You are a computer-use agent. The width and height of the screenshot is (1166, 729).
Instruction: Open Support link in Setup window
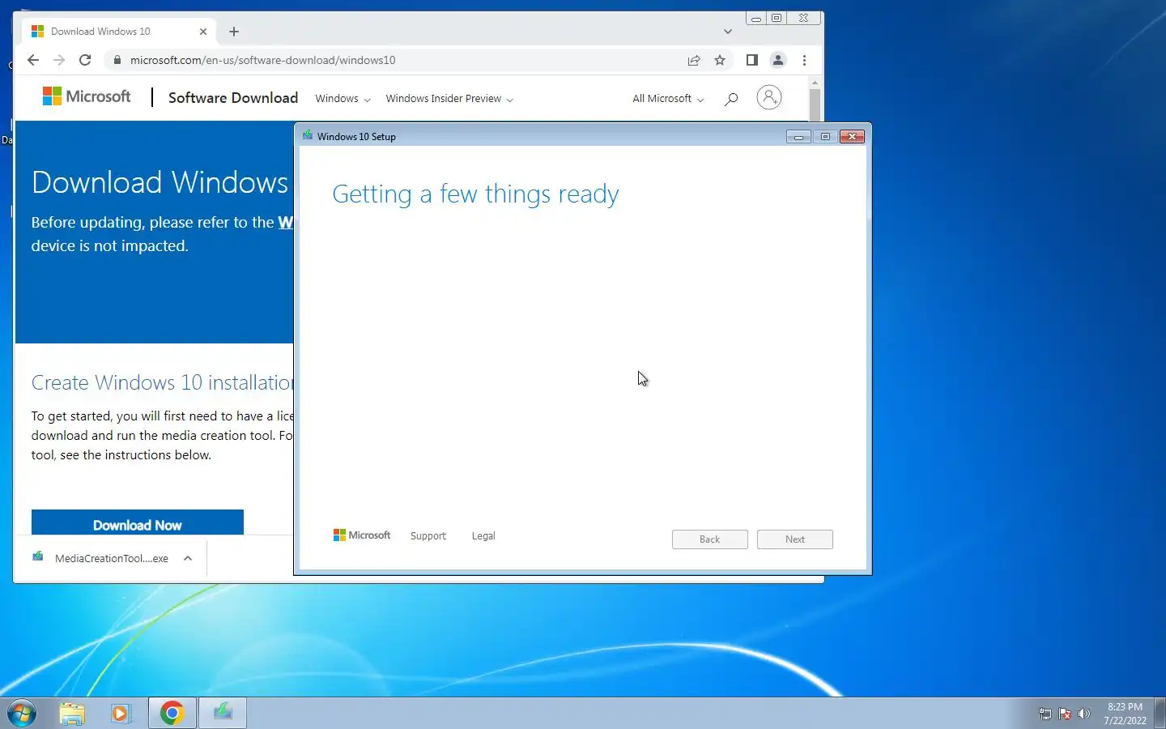click(x=428, y=536)
